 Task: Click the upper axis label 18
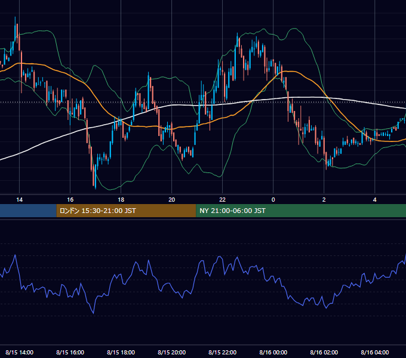[121, 200]
